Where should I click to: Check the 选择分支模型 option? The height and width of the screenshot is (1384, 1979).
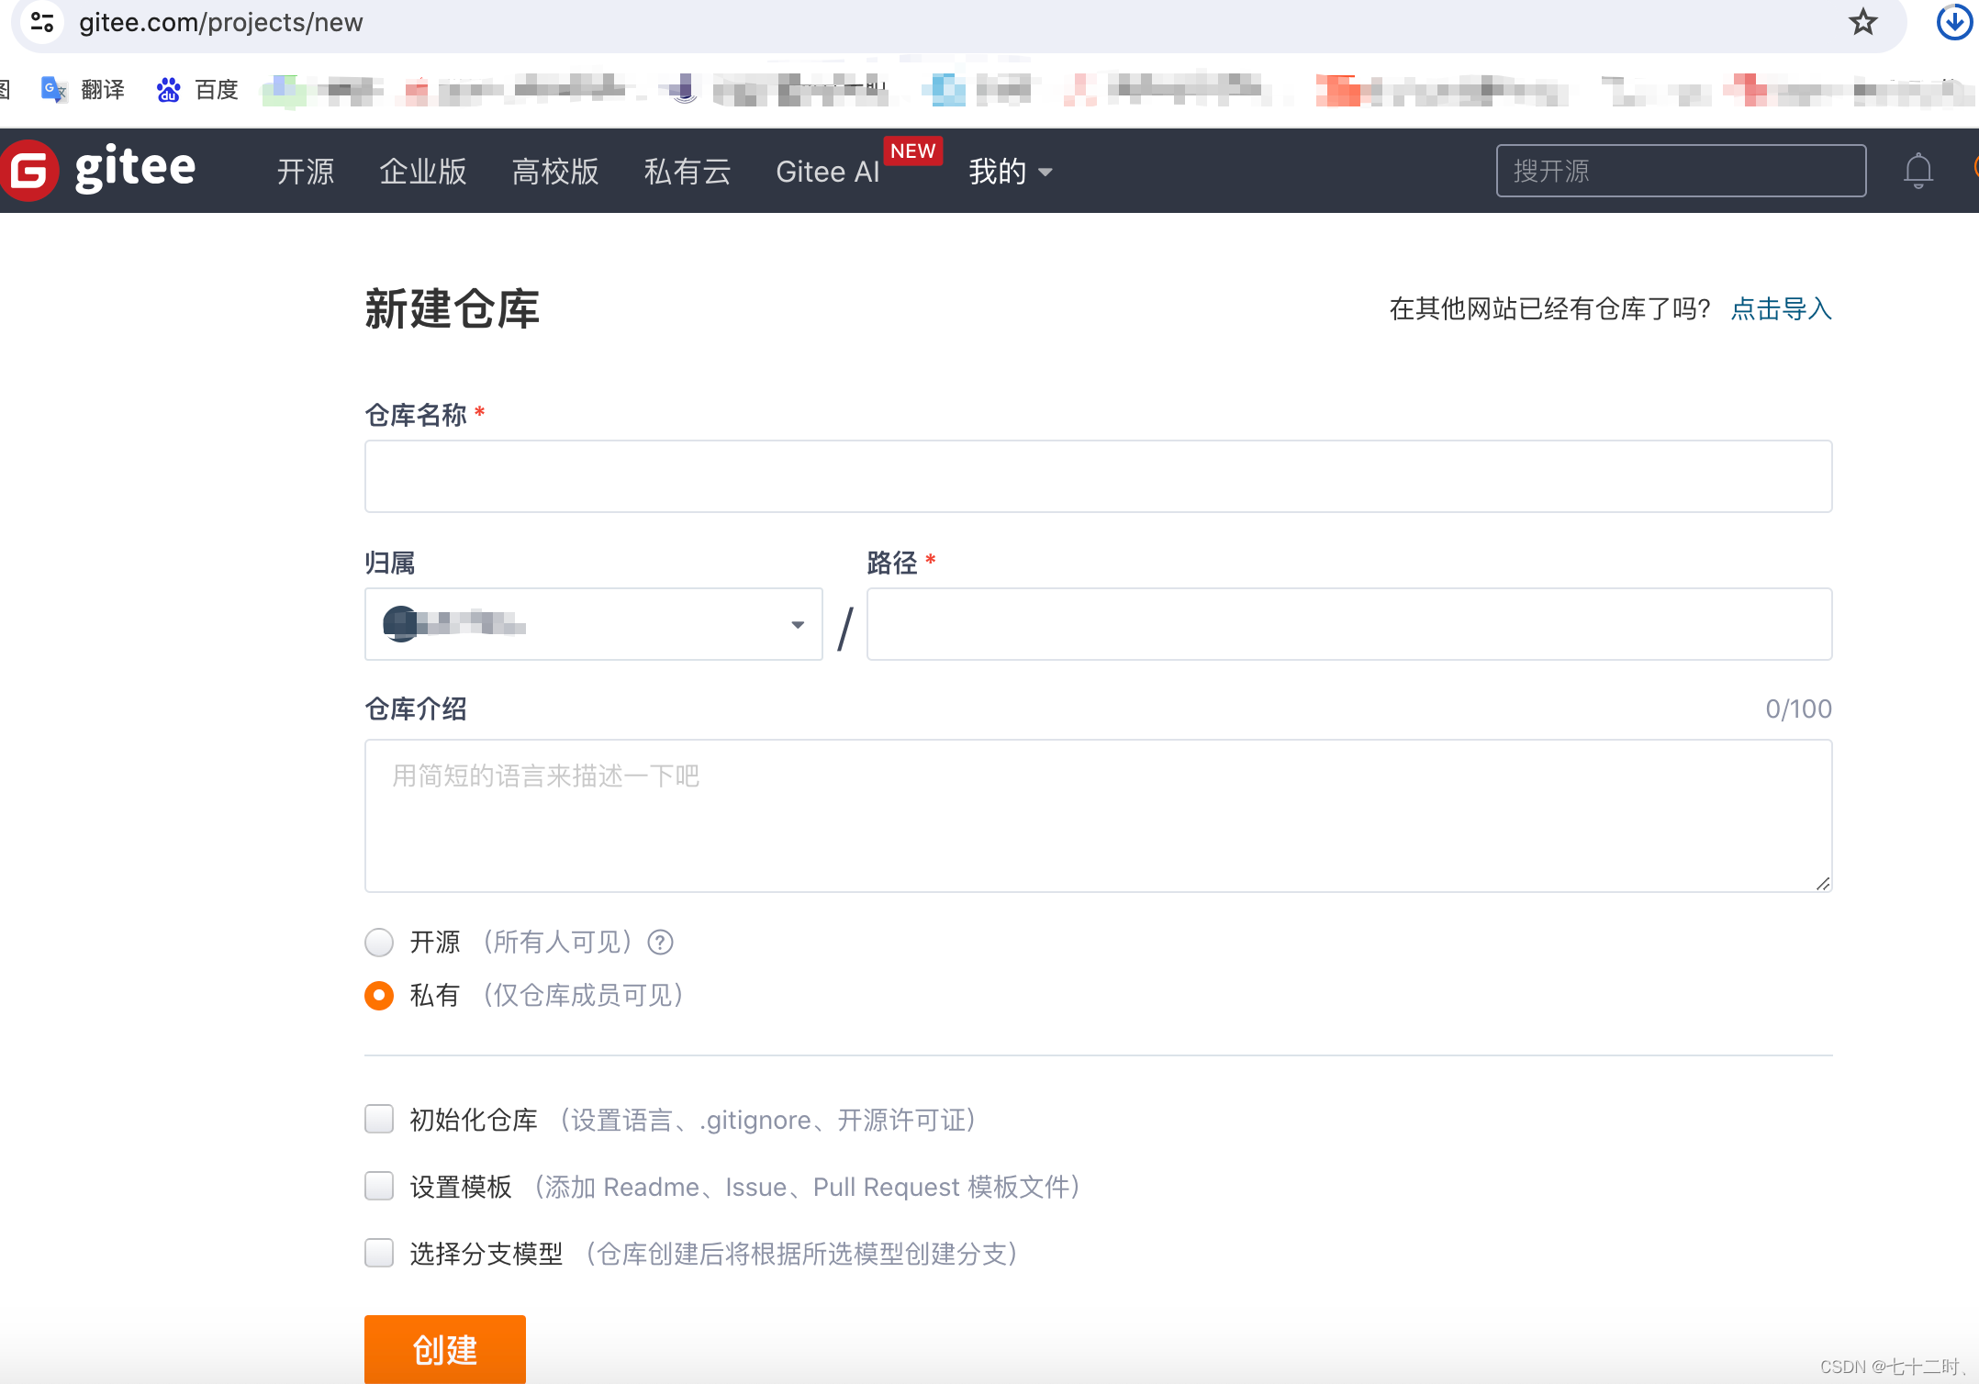pos(378,1253)
